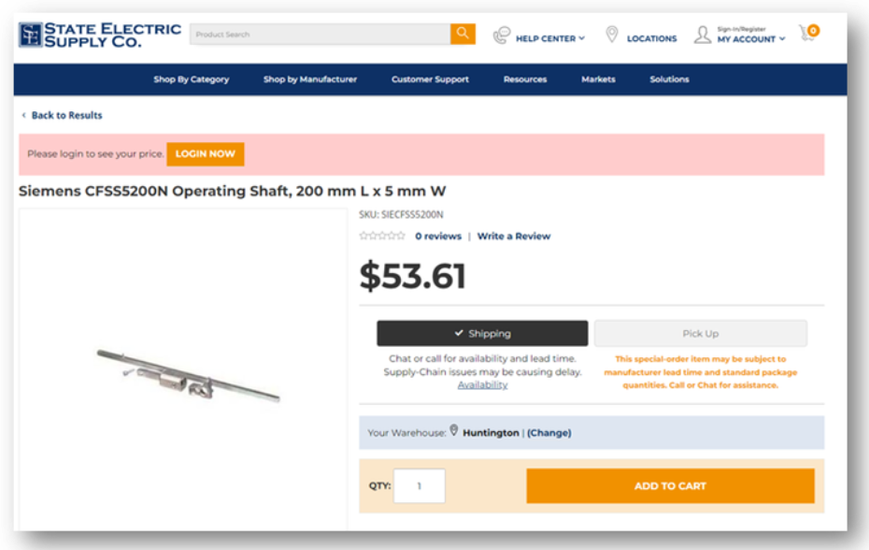Click the Login Now button
Image resolution: width=869 pixels, height=550 pixels.
coord(206,154)
